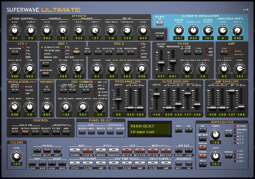Click the Bank Save button
The height and width of the screenshot is (179, 255).
pyautogui.click(x=62, y=163)
